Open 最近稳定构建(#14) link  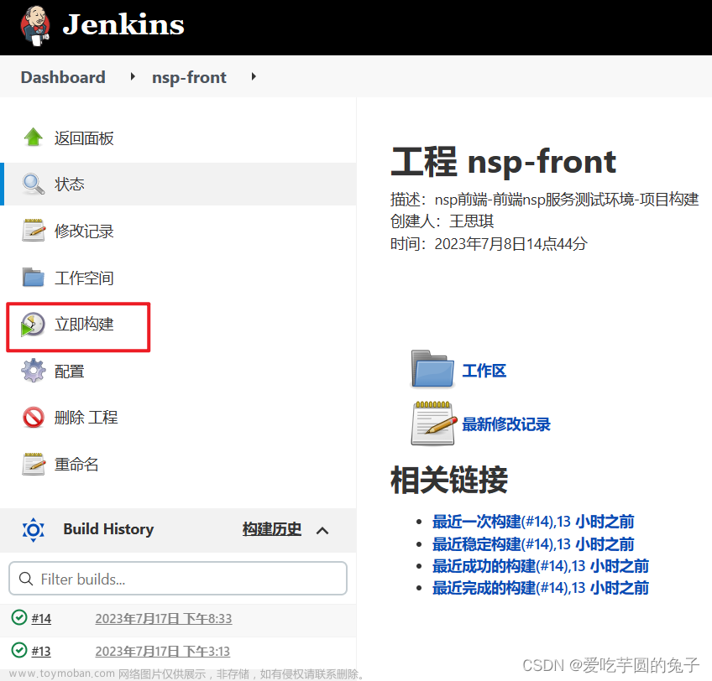tap(533, 544)
